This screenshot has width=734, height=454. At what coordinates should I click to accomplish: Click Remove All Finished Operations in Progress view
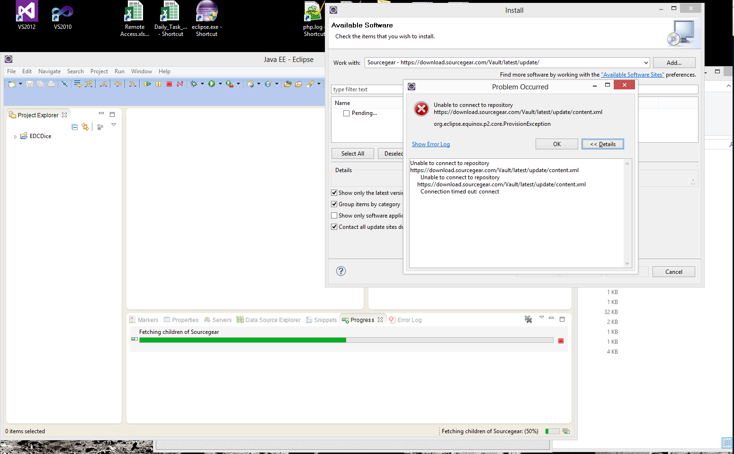tap(528, 319)
